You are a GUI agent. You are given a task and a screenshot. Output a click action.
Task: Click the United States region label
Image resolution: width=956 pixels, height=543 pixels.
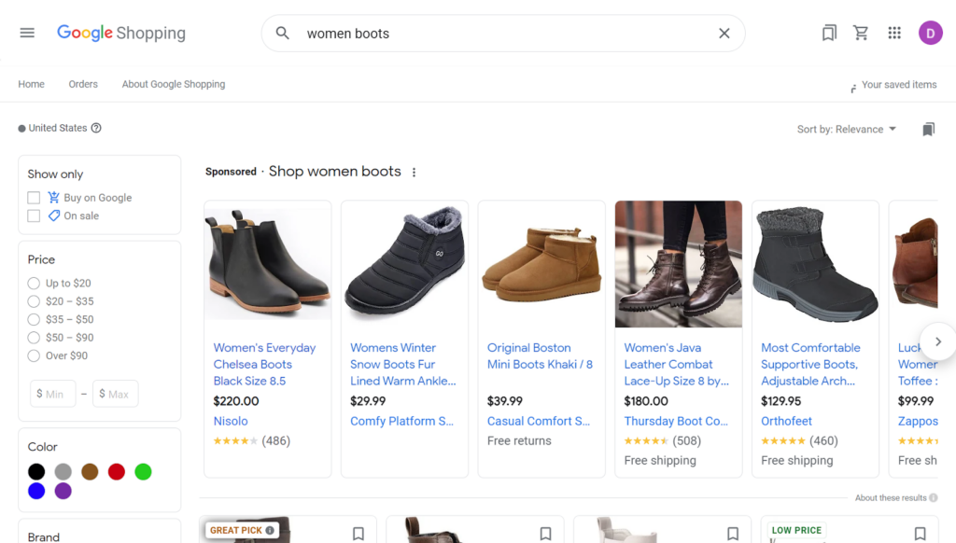pos(58,128)
